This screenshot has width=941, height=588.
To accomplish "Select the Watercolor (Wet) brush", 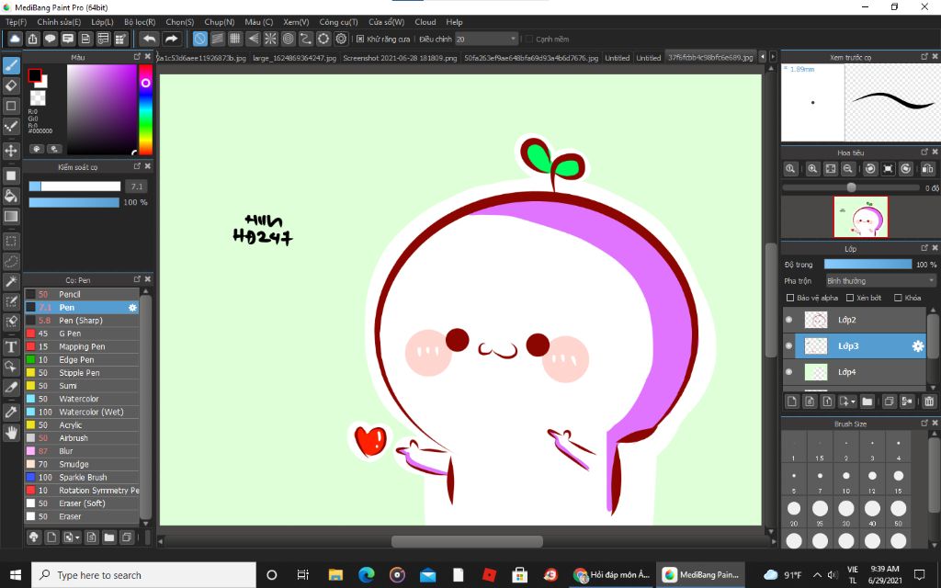I will [x=82, y=413].
